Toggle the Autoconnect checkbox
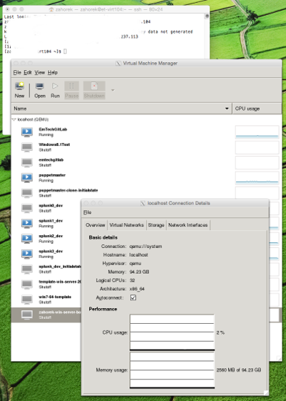Screen dimensions: 286x401 [133, 297]
